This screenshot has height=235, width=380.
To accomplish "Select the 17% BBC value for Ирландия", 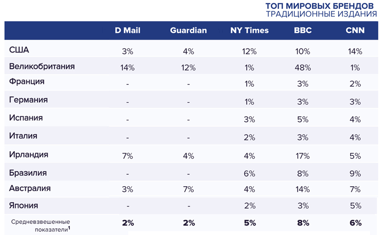I will [303, 155].
